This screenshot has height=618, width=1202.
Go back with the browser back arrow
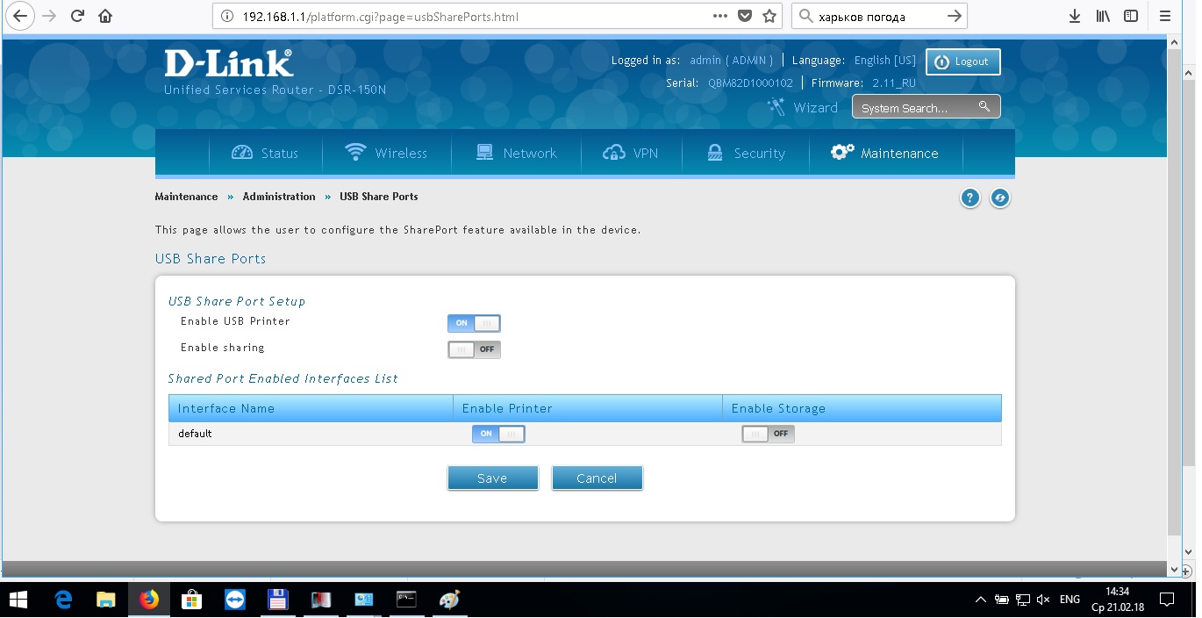(x=19, y=16)
